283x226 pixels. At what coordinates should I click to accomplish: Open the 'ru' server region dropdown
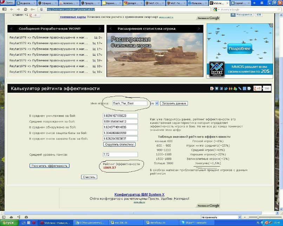154,104
